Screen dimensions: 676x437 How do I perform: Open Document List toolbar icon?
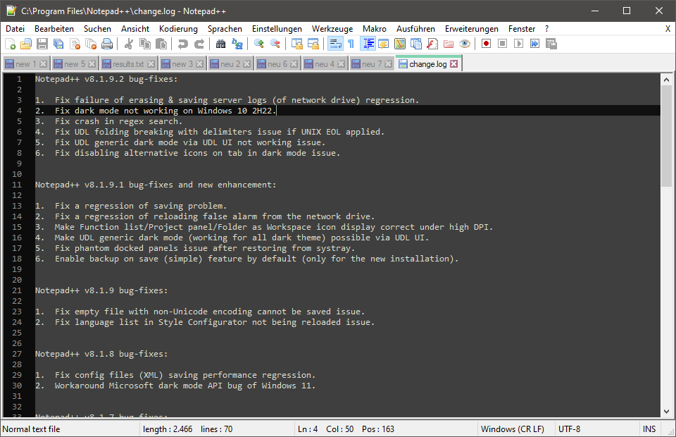416,44
